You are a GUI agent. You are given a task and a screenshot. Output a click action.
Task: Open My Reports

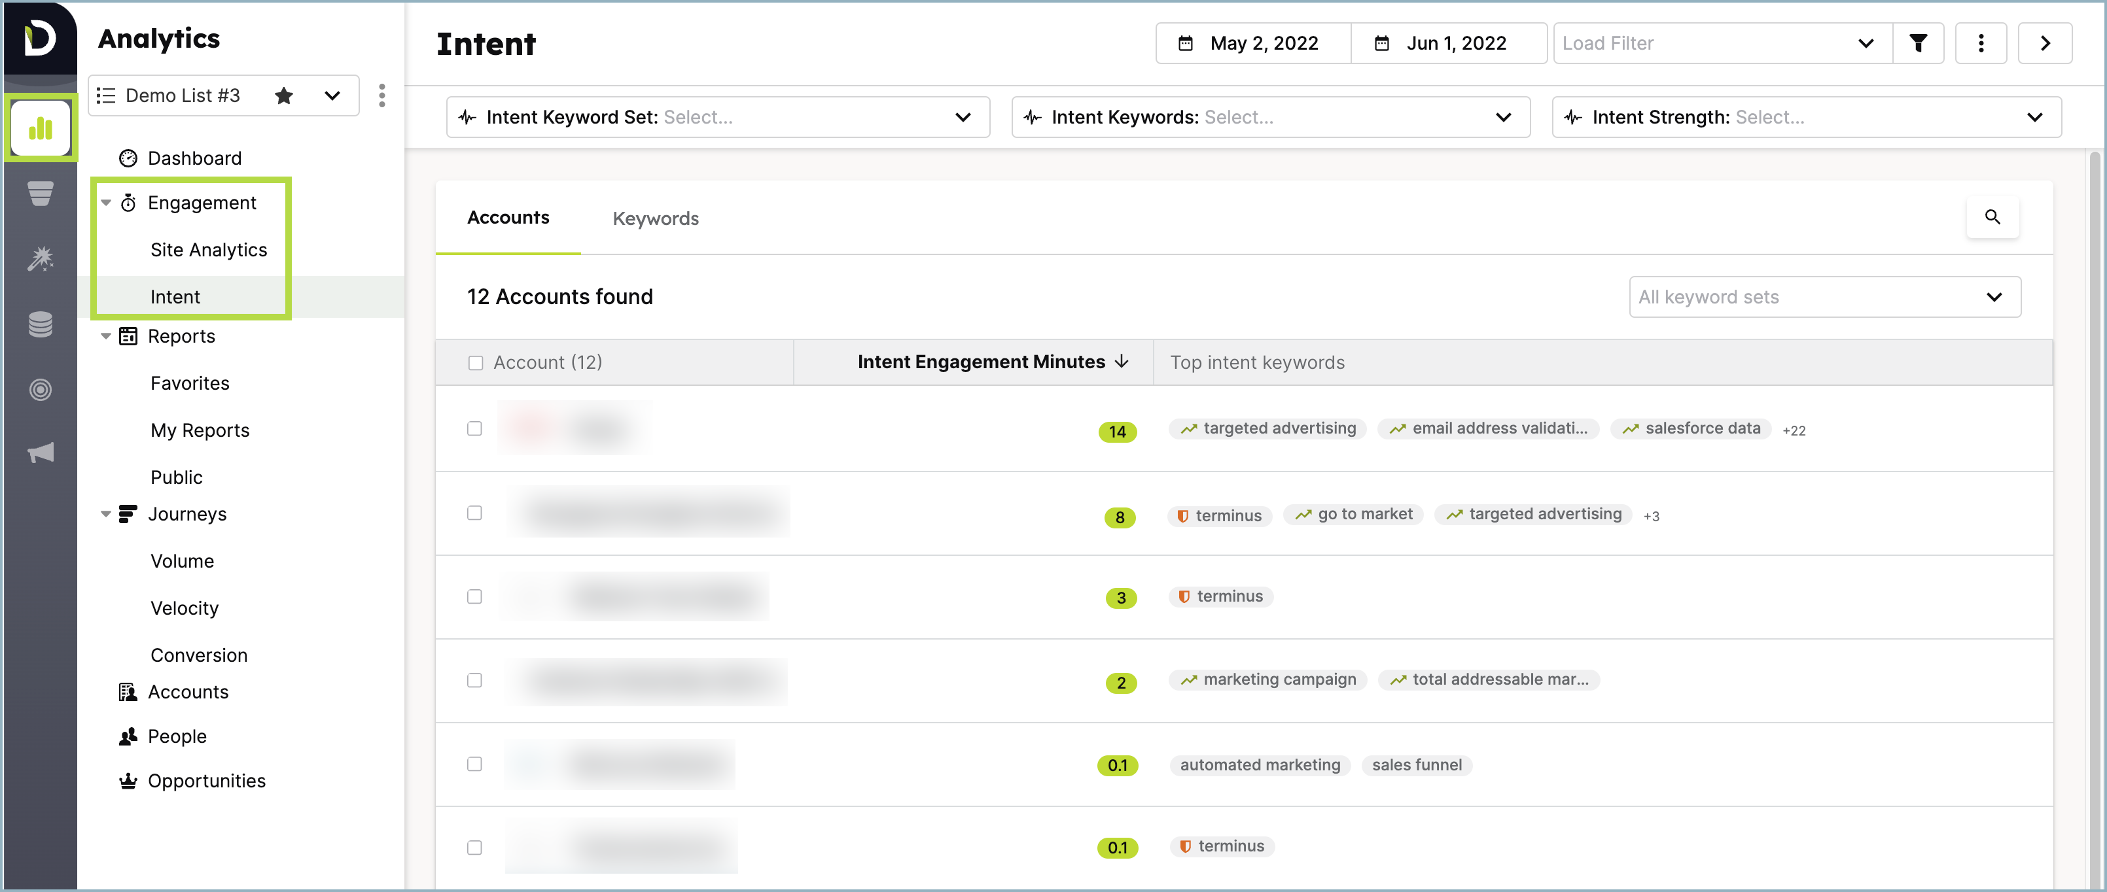tap(200, 430)
